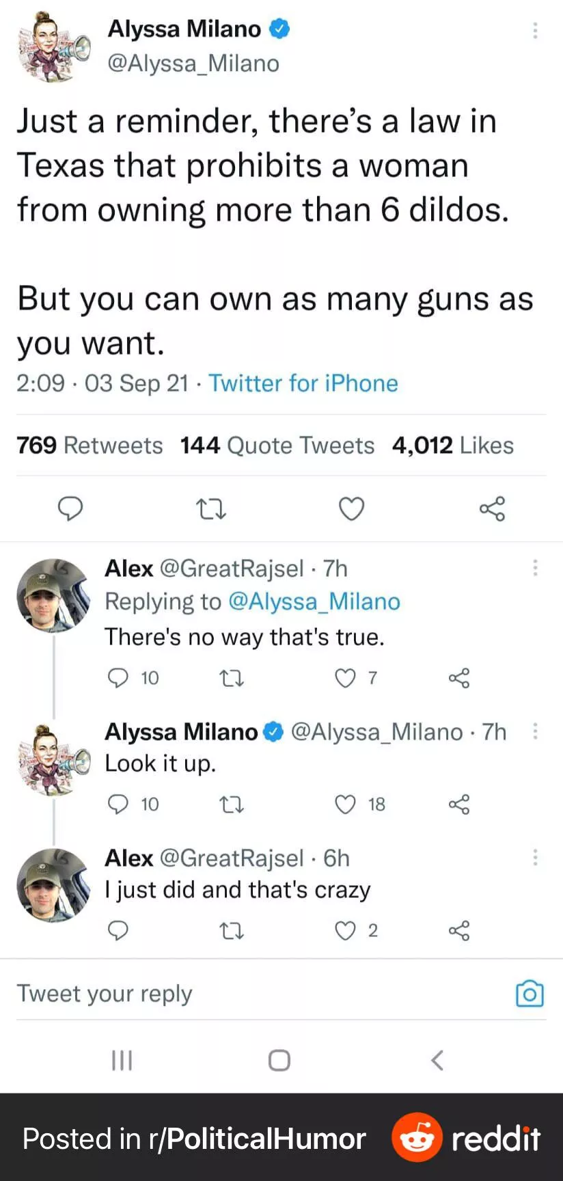
Task: Open Android recent apps navigation button
Action: 122,1060
